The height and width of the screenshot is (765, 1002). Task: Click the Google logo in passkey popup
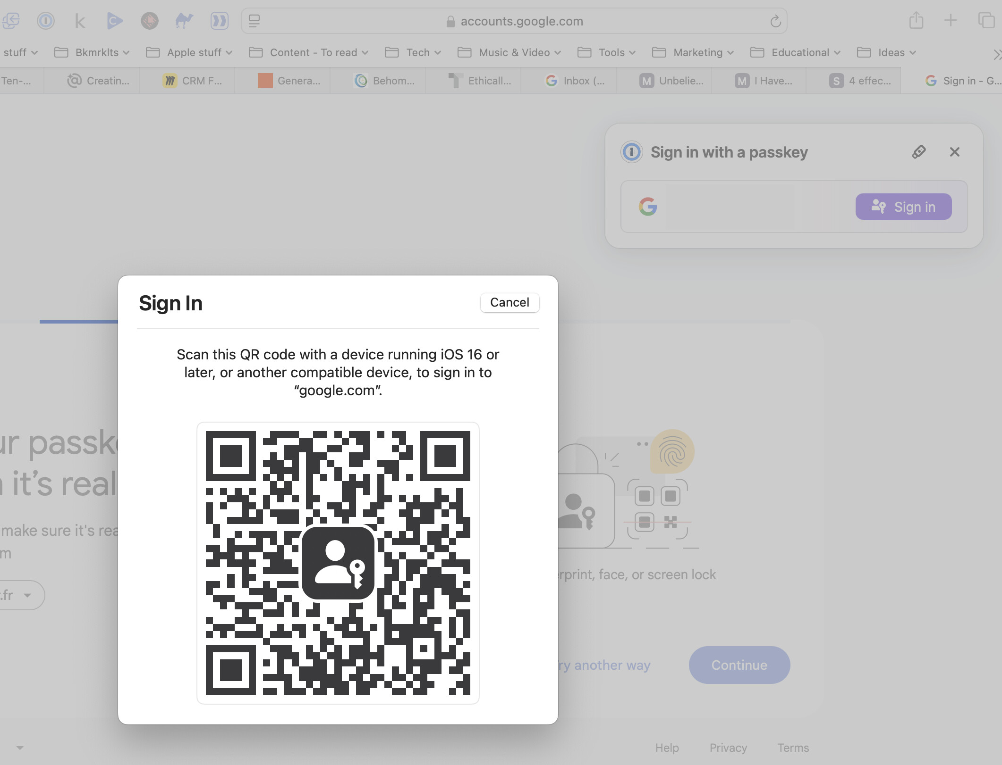[648, 207]
